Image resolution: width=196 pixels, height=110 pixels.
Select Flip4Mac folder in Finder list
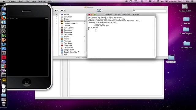[x=67, y=41]
